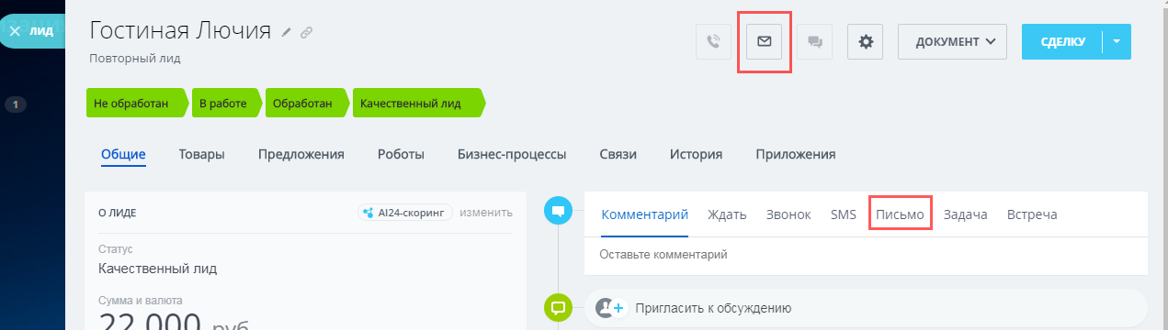Switch to Предложения tab

(301, 154)
